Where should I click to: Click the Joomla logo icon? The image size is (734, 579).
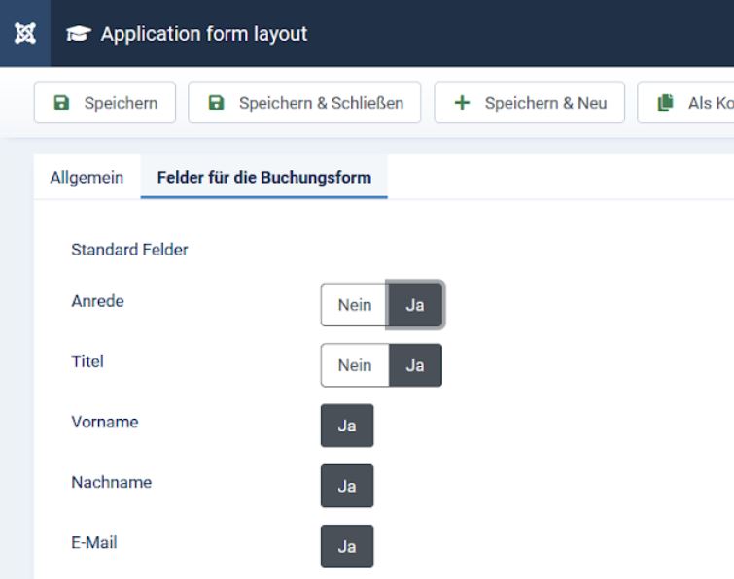click(x=25, y=33)
